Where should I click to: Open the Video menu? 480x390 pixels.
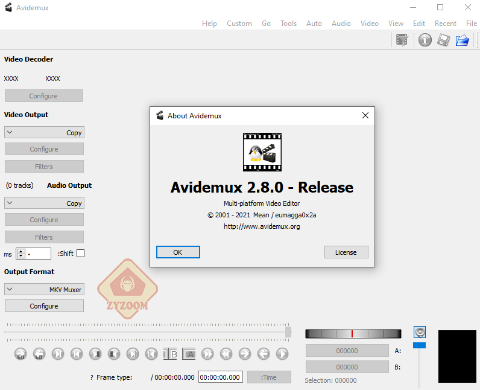click(370, 24)
